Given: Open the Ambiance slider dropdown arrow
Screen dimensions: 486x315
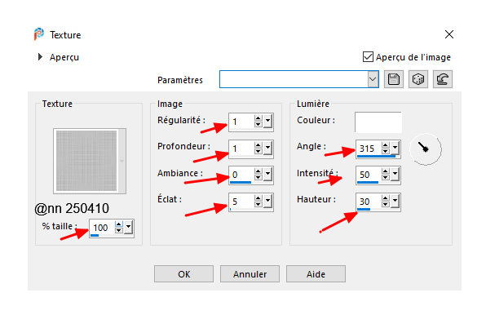Looking at the screenshot, I should coord(267,175).
